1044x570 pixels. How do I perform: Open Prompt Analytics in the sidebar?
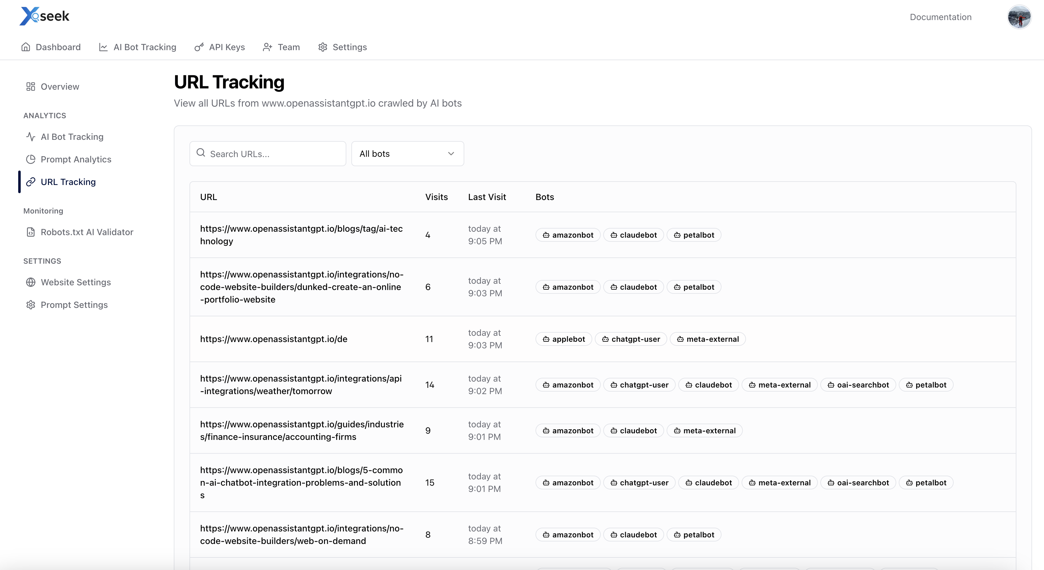point(68,159)
